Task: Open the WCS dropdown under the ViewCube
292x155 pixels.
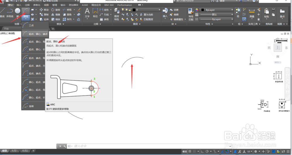Action: coord(277,62)
